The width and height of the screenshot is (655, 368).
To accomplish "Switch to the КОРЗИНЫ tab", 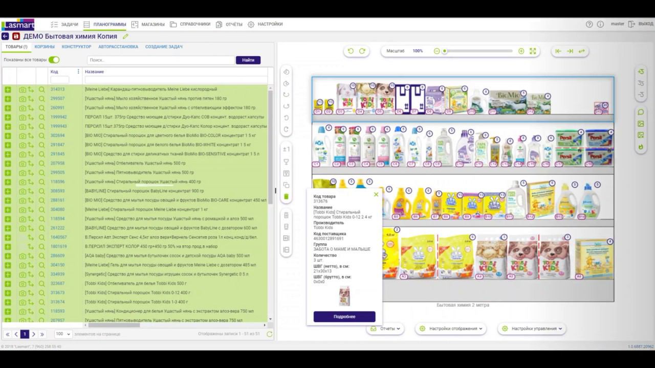I will [45, 47].
